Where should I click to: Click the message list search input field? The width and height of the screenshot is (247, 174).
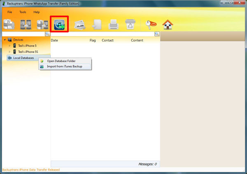(x=103, y=34)
